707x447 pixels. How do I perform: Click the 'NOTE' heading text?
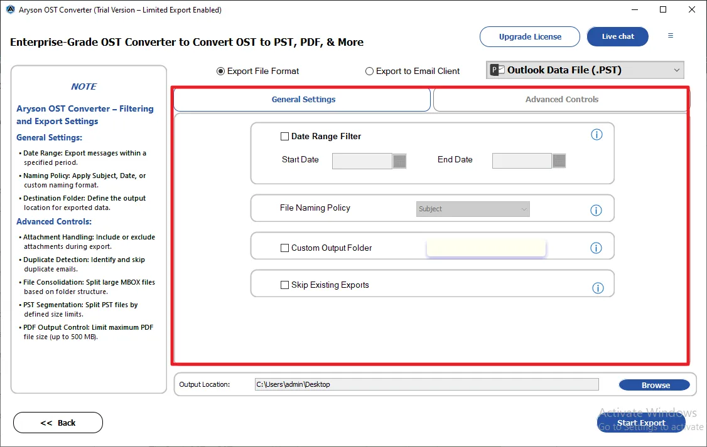click(x=84, y=87)
